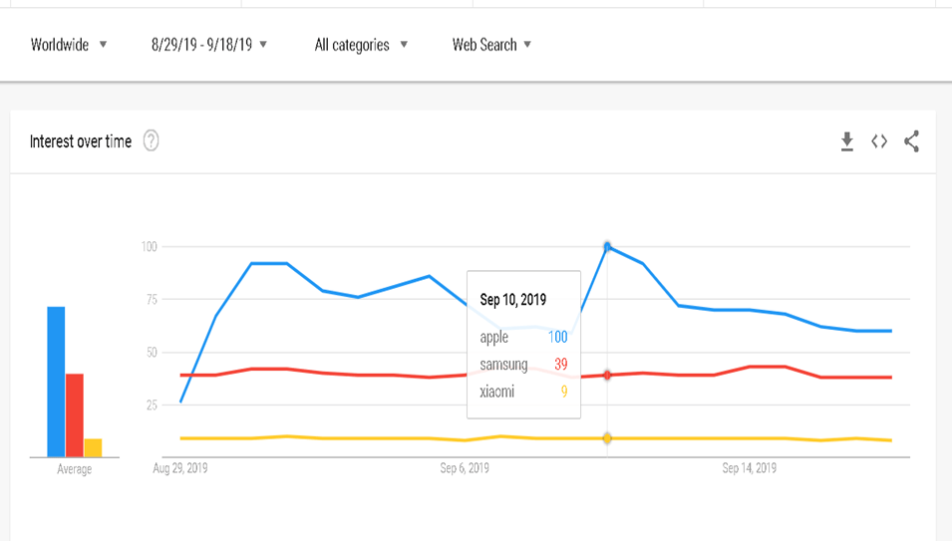Click the Sep 10, 2019 tooltip title
This screenshot has width=952, height=541.
pyautogui.click(x=513, y=299)
